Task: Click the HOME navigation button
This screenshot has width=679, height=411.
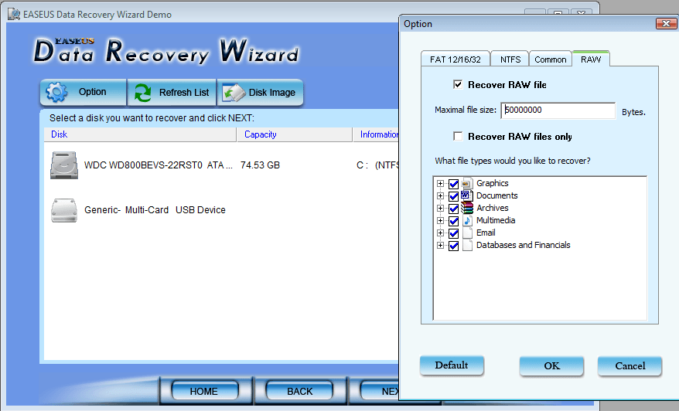Action: (204, 391)
